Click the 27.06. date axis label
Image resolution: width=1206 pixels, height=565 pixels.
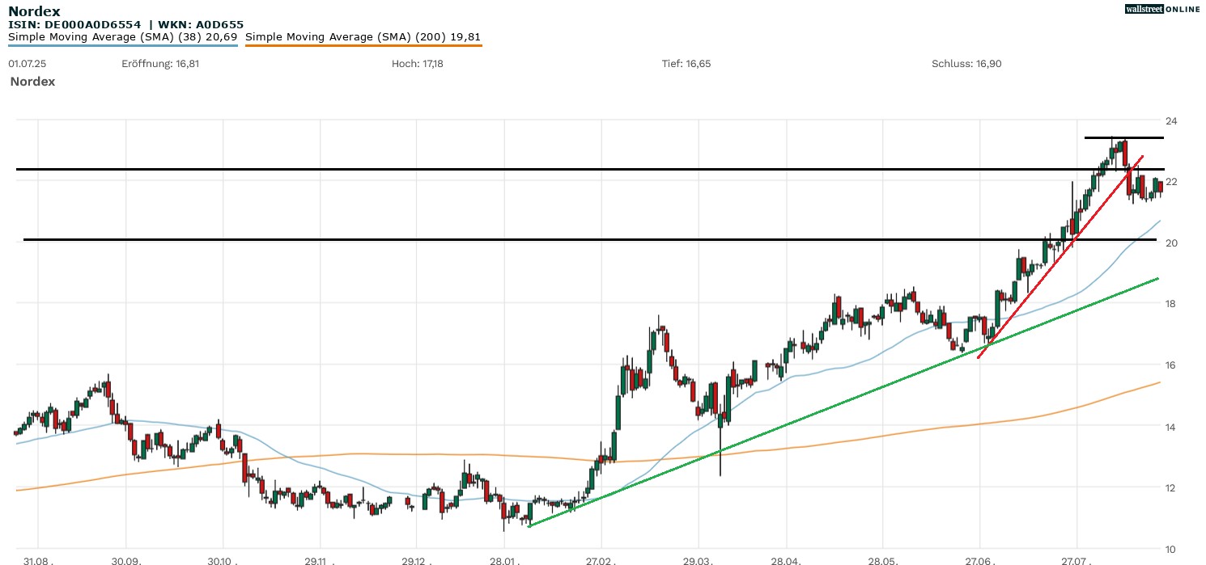pos(979,560)
